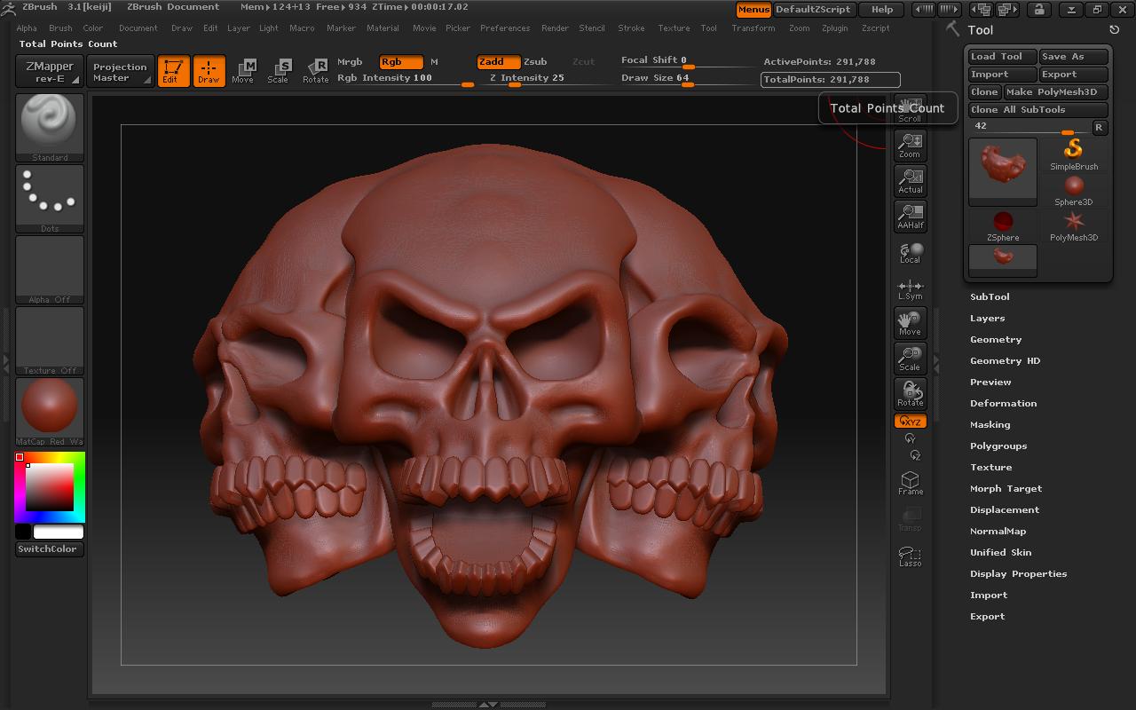Viewport: 1136px width, 710px height.
Task: Click the small skull tool thumbnail
Action: (1003, 259)
